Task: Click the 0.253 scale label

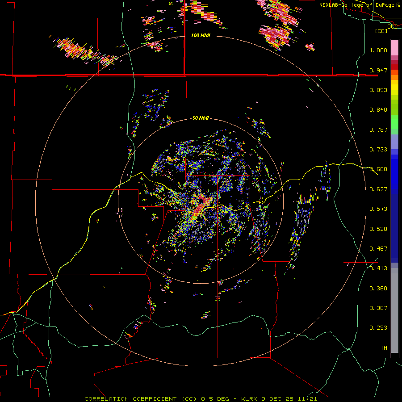Action: tap(378, 328)
